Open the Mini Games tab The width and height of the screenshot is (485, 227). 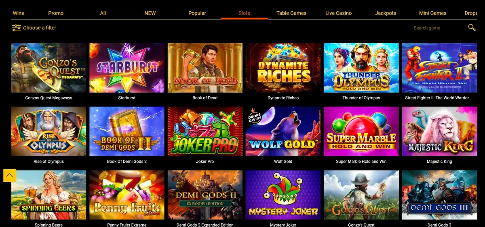[x=432, y=13]
